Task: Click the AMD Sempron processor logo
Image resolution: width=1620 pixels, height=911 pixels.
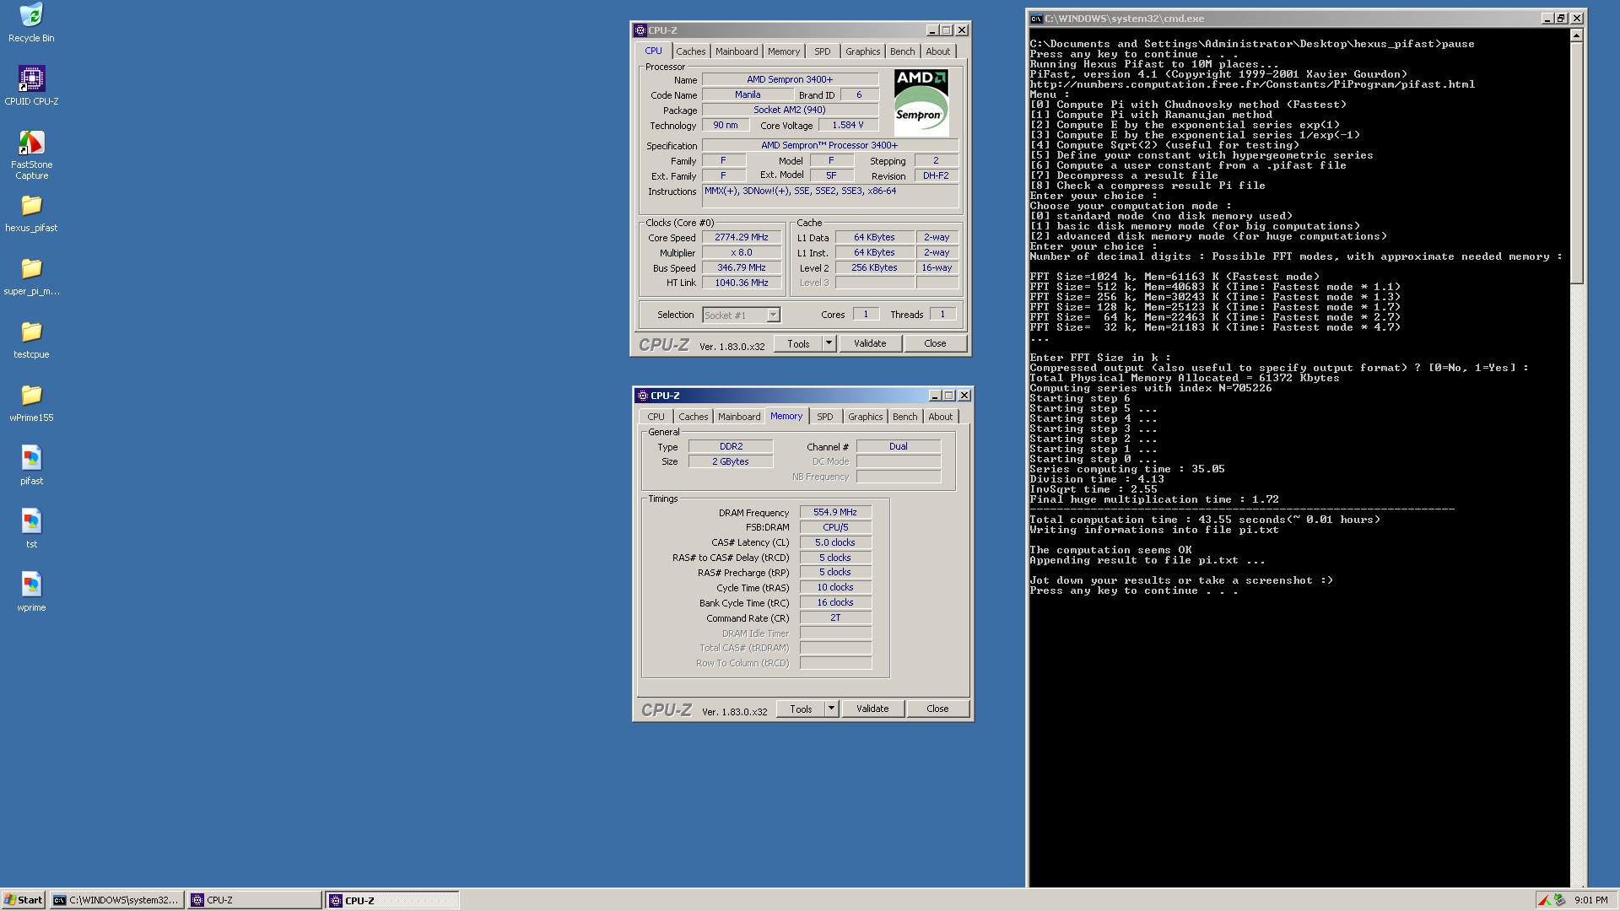Action: tap(921, 102)
